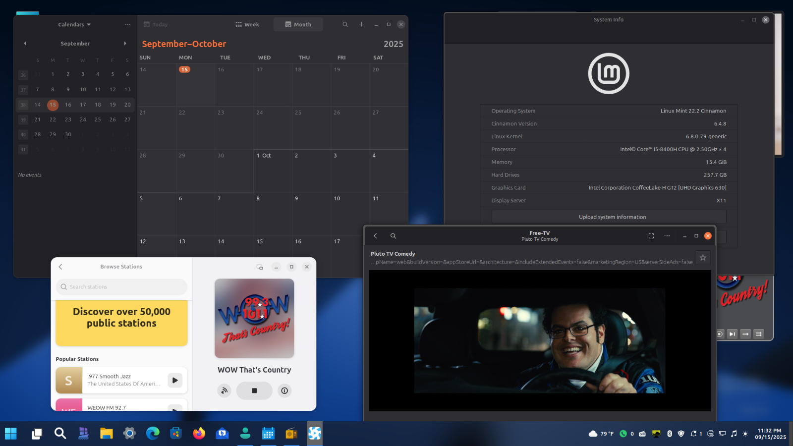793x446 pixels.
Task: Play .977 Smooth Jazz station
Action: click(174, 380)
